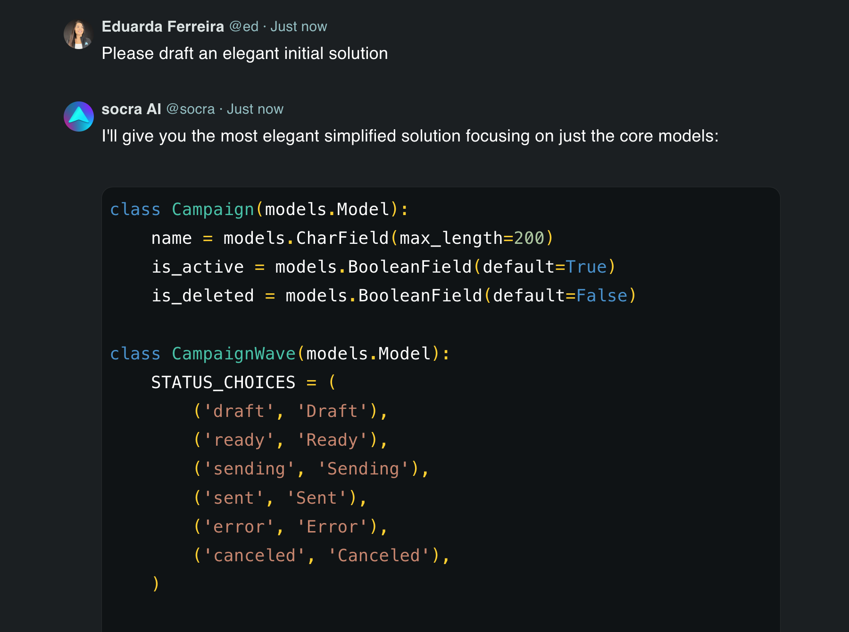This screenshot has height=632, width=849.
Task: Click the timestamp on socra AI's reply
Action: pyautogui.click(x=255, y=109)
